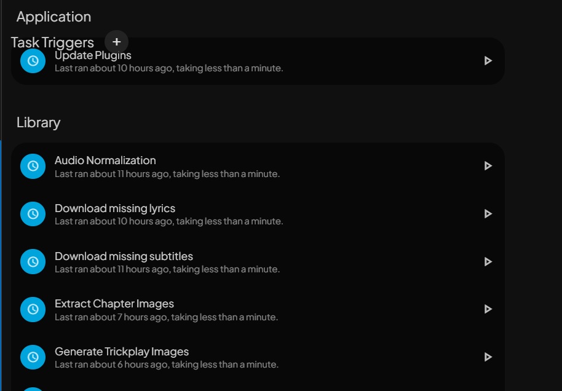
Task: Click the 'Last ran about 7 hours ago' text
Action: coord(166,317)
